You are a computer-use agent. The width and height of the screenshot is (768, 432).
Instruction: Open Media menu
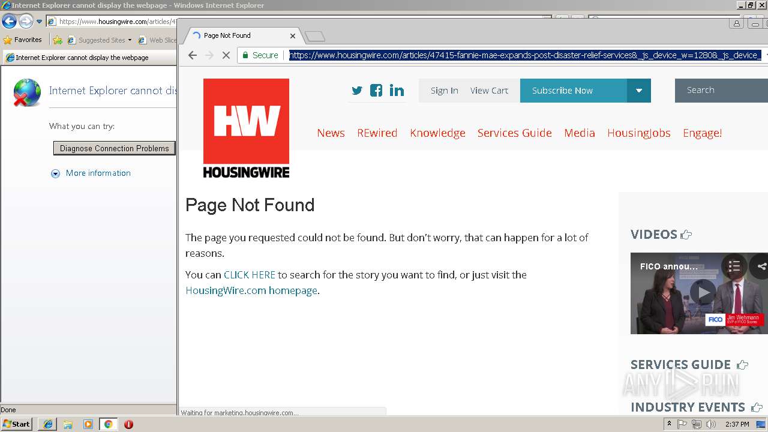point(579,133)
